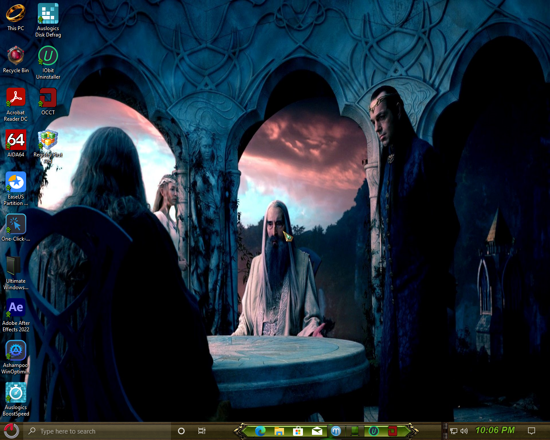550x440 pixels.
Task: Switch to Maxthon browser taskbar icon
Action: [336, 431]
